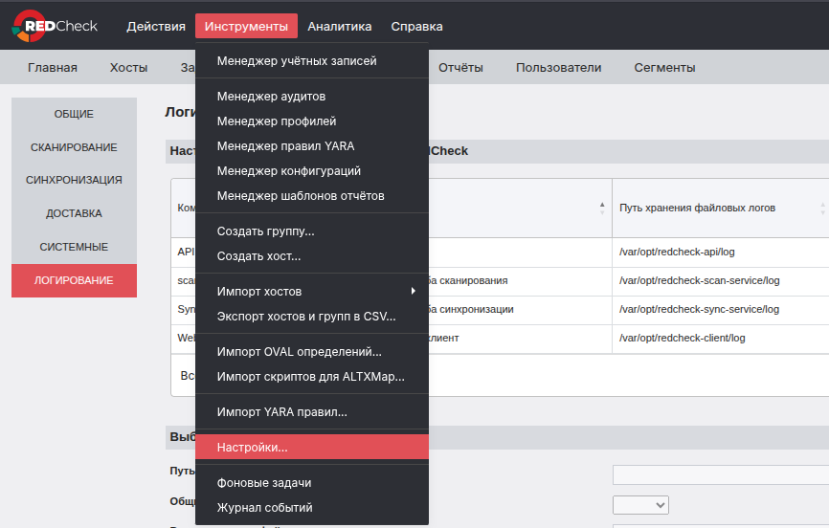
Task: Open Менеджер шаблонов отчётов
Action: [x=312, y=195]
